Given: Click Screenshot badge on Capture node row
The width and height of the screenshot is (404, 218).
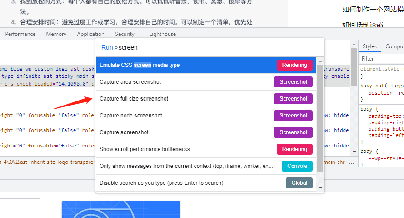Looking at the screenshot, I should pyautogui.click(x=293, y=115).
